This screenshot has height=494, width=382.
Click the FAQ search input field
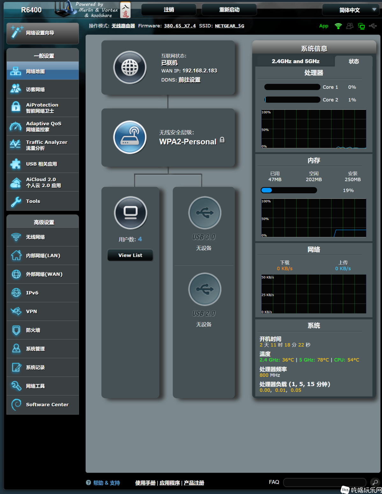point(325,482)
